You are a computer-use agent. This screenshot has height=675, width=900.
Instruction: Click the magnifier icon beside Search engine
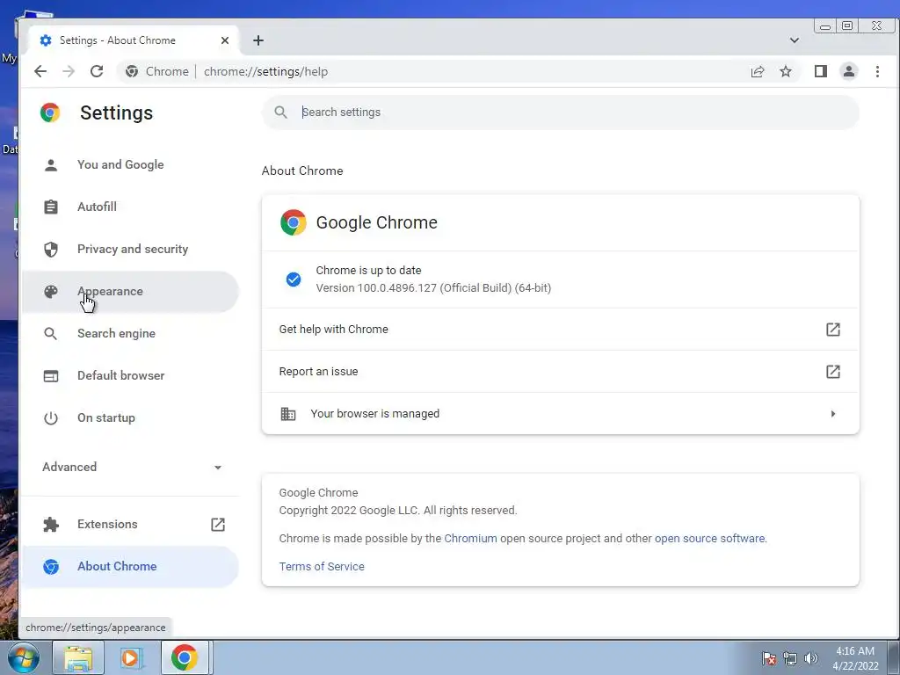[50, 333]
